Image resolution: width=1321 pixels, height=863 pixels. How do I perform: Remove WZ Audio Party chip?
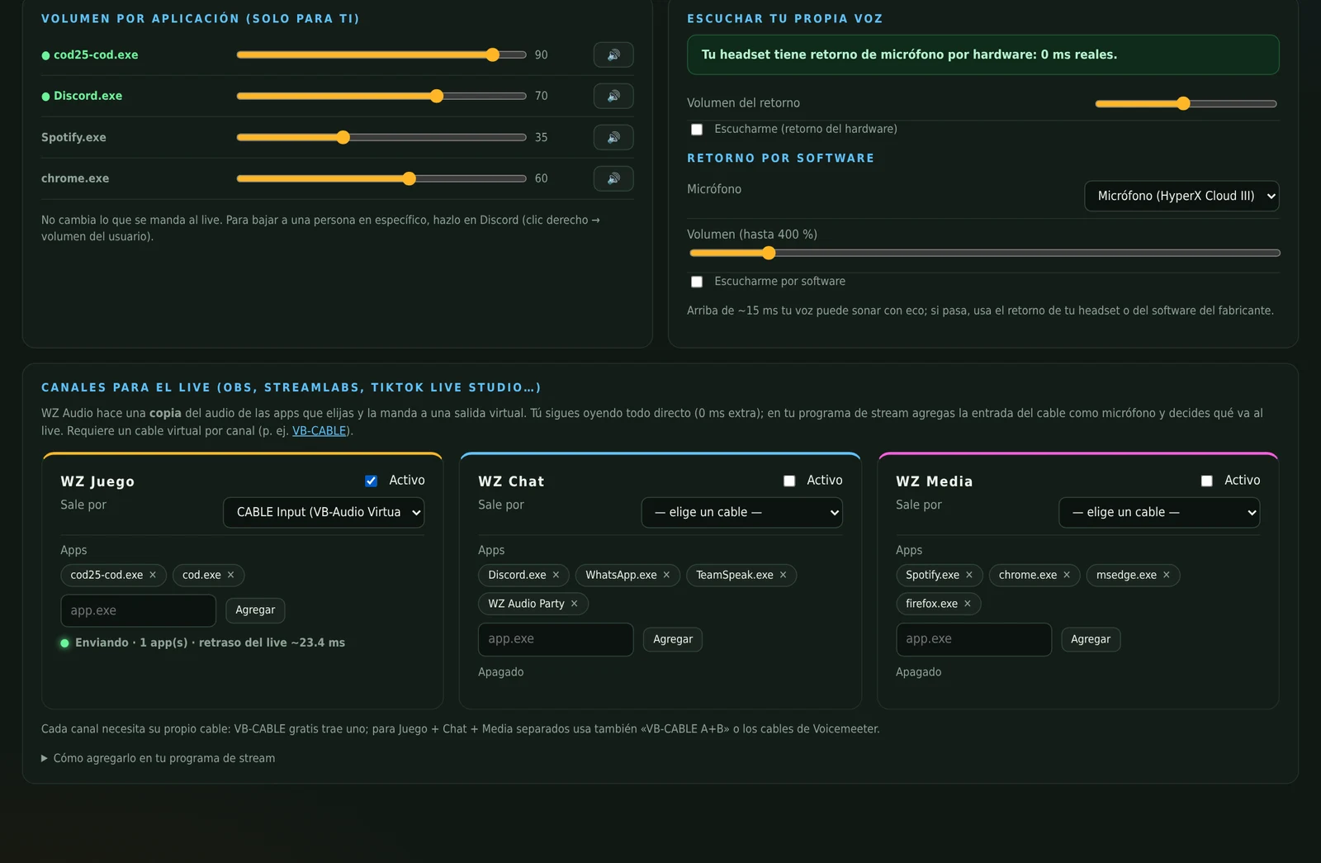point(574,604)
